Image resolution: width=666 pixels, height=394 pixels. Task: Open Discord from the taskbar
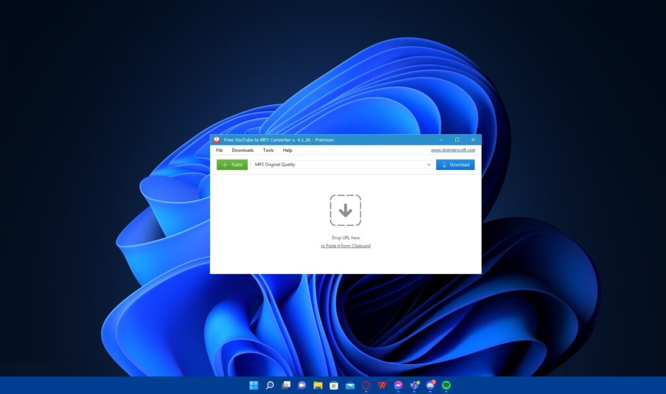click(431, 386)
